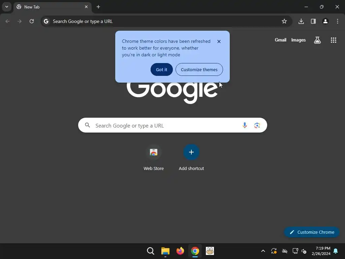Click the Customize themes button
The image size is (345, 259).
pos(199,69)
